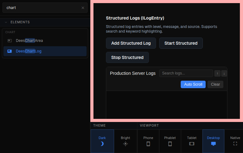This screenshot has height=153, width=243.
Task: Collapse the Elements section chevron
Action: (6, 22)
